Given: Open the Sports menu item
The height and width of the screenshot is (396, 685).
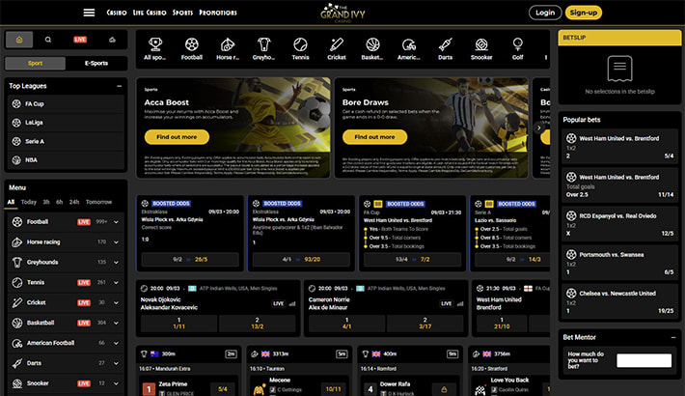Looking at the screenshot, I should [182, 13].
